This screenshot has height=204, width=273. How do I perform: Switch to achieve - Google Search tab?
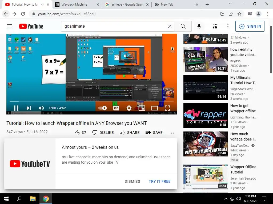tap(127, 5)
